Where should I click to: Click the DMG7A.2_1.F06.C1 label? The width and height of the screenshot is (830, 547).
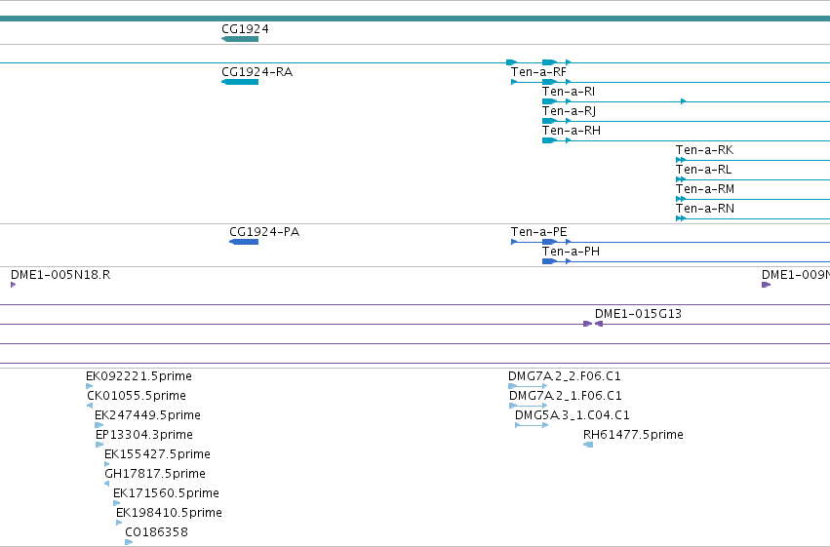[x=566, y=396]
